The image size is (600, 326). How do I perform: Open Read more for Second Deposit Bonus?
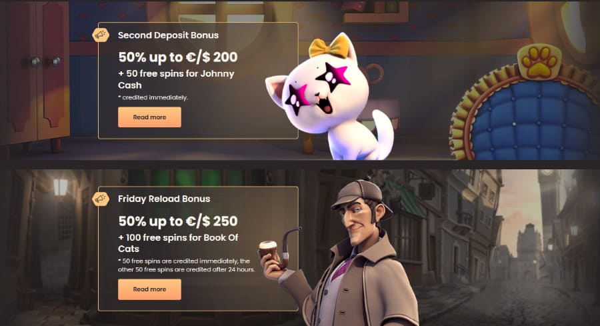pos(149,117)
